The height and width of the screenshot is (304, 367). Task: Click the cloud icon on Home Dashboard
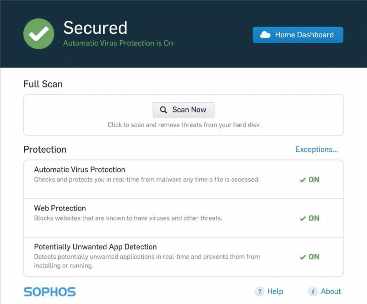265,35
